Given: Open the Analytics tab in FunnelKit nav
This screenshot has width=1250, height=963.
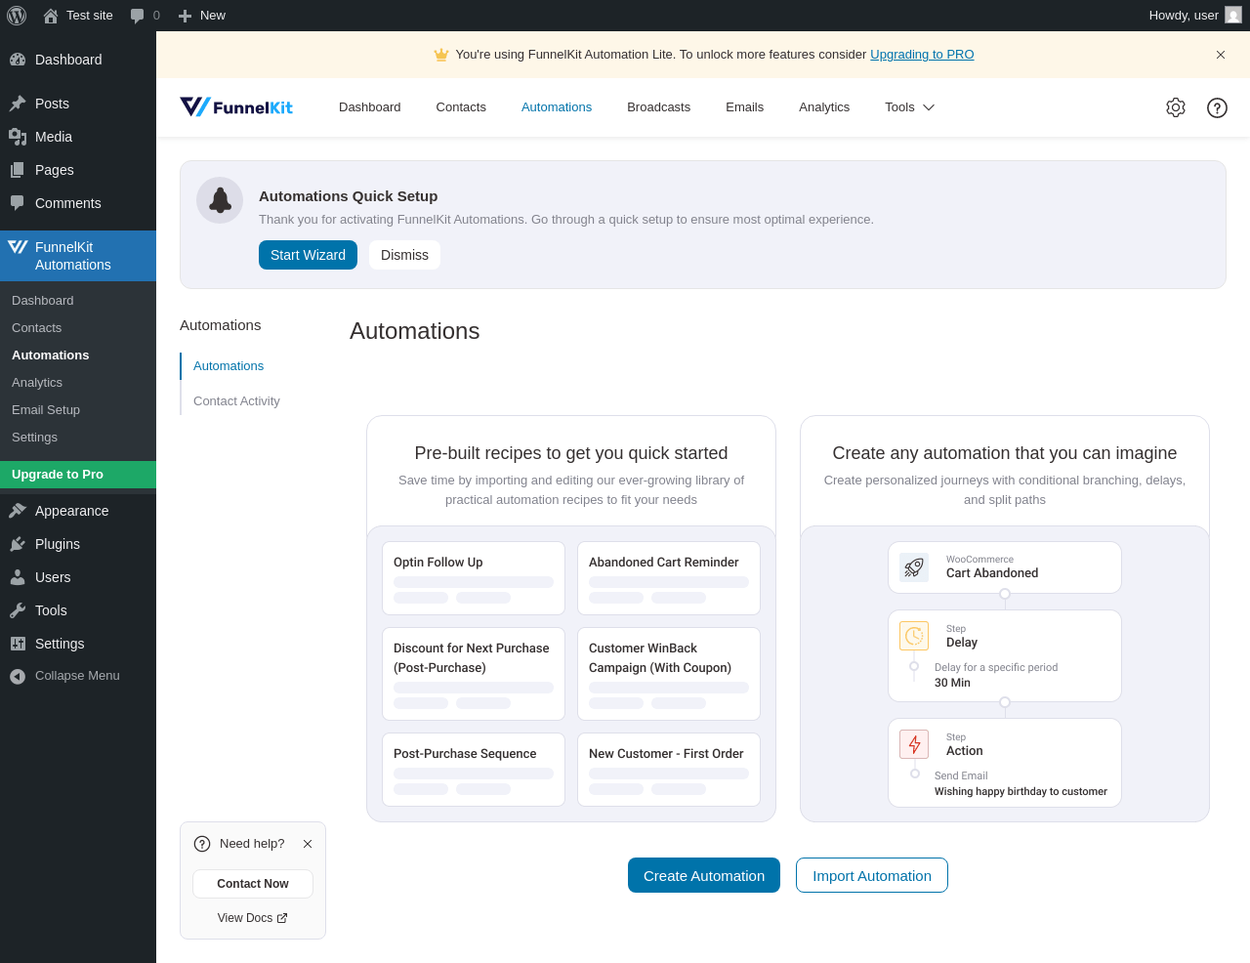Looking at the screenshot, I should (x=824, y=107).
